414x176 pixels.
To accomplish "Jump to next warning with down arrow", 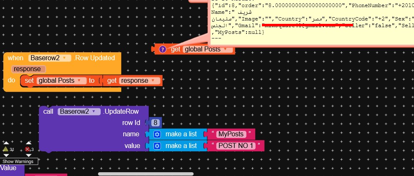I will click(x=6, y=155).
